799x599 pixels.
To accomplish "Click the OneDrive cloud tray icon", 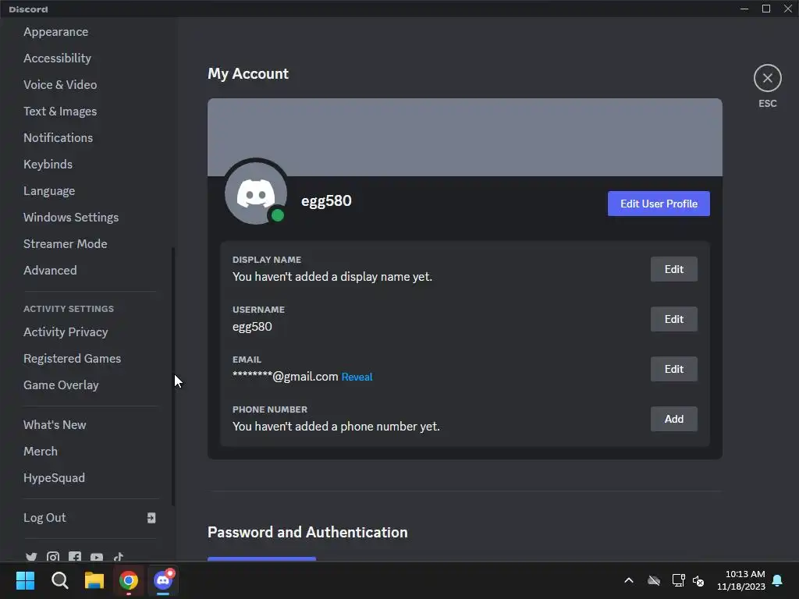I will tap(654, 580).
